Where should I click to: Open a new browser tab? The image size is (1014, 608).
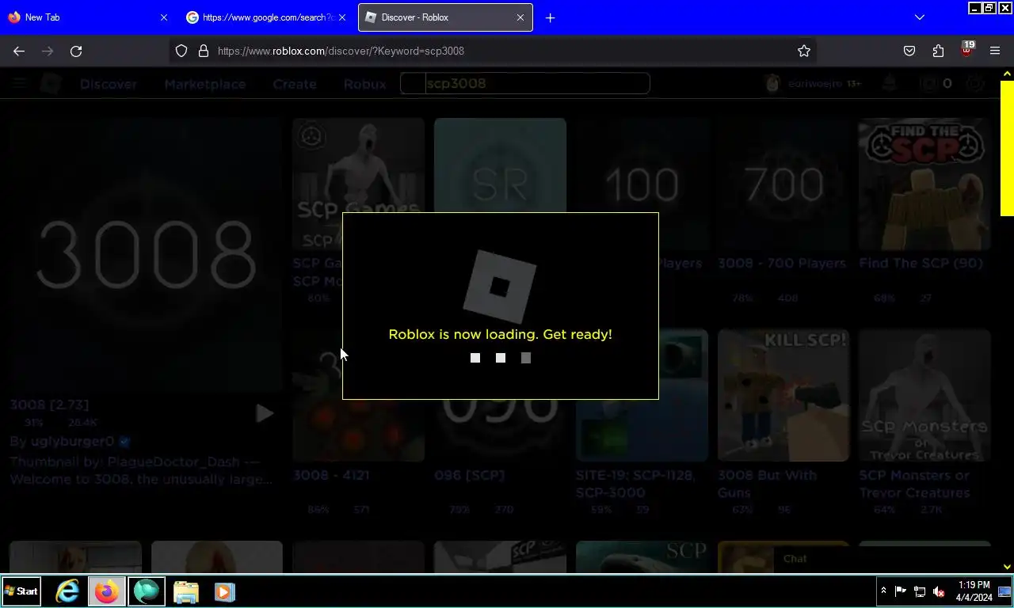pos(551,17)
